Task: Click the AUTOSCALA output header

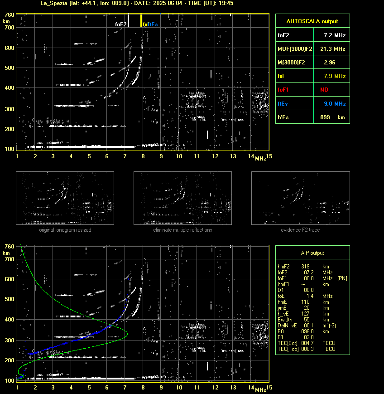Action: pos(312,21)
